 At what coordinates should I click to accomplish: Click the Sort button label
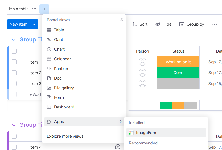[143, 24]
